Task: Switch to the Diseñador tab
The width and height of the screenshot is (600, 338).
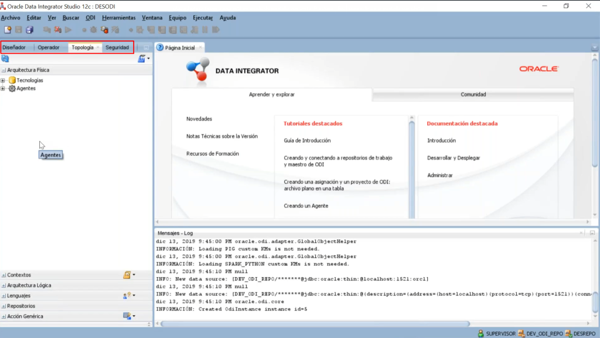Action: click(x=14, y=47)
